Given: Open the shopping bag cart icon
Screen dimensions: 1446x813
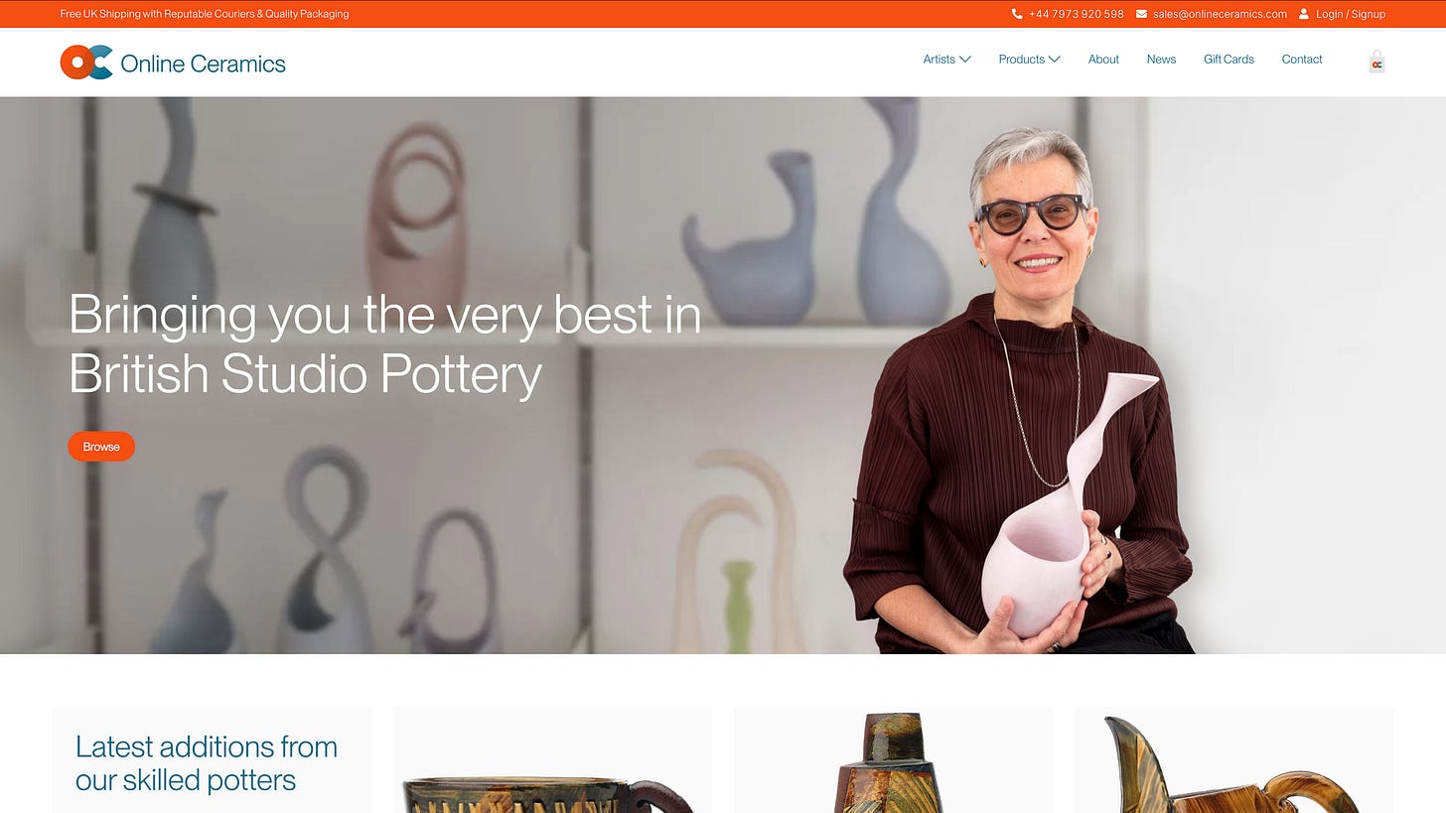Looking at the screenshot, I should pyautogui.click(x=1376, y=62).
